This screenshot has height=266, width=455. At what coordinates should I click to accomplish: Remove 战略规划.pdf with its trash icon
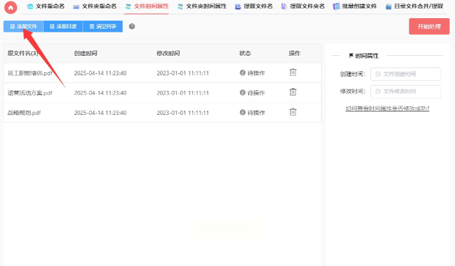click(293, 112)
